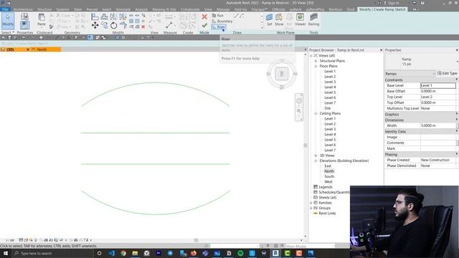Open Firefox from the taskbar
The height and width of the screenshot is (258, 459).
[x=194, y=253]
